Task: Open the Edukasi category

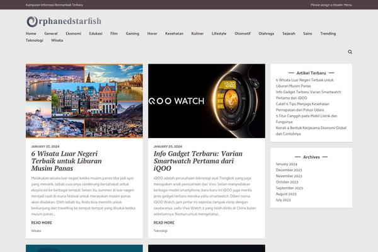Action: [96, 33]
